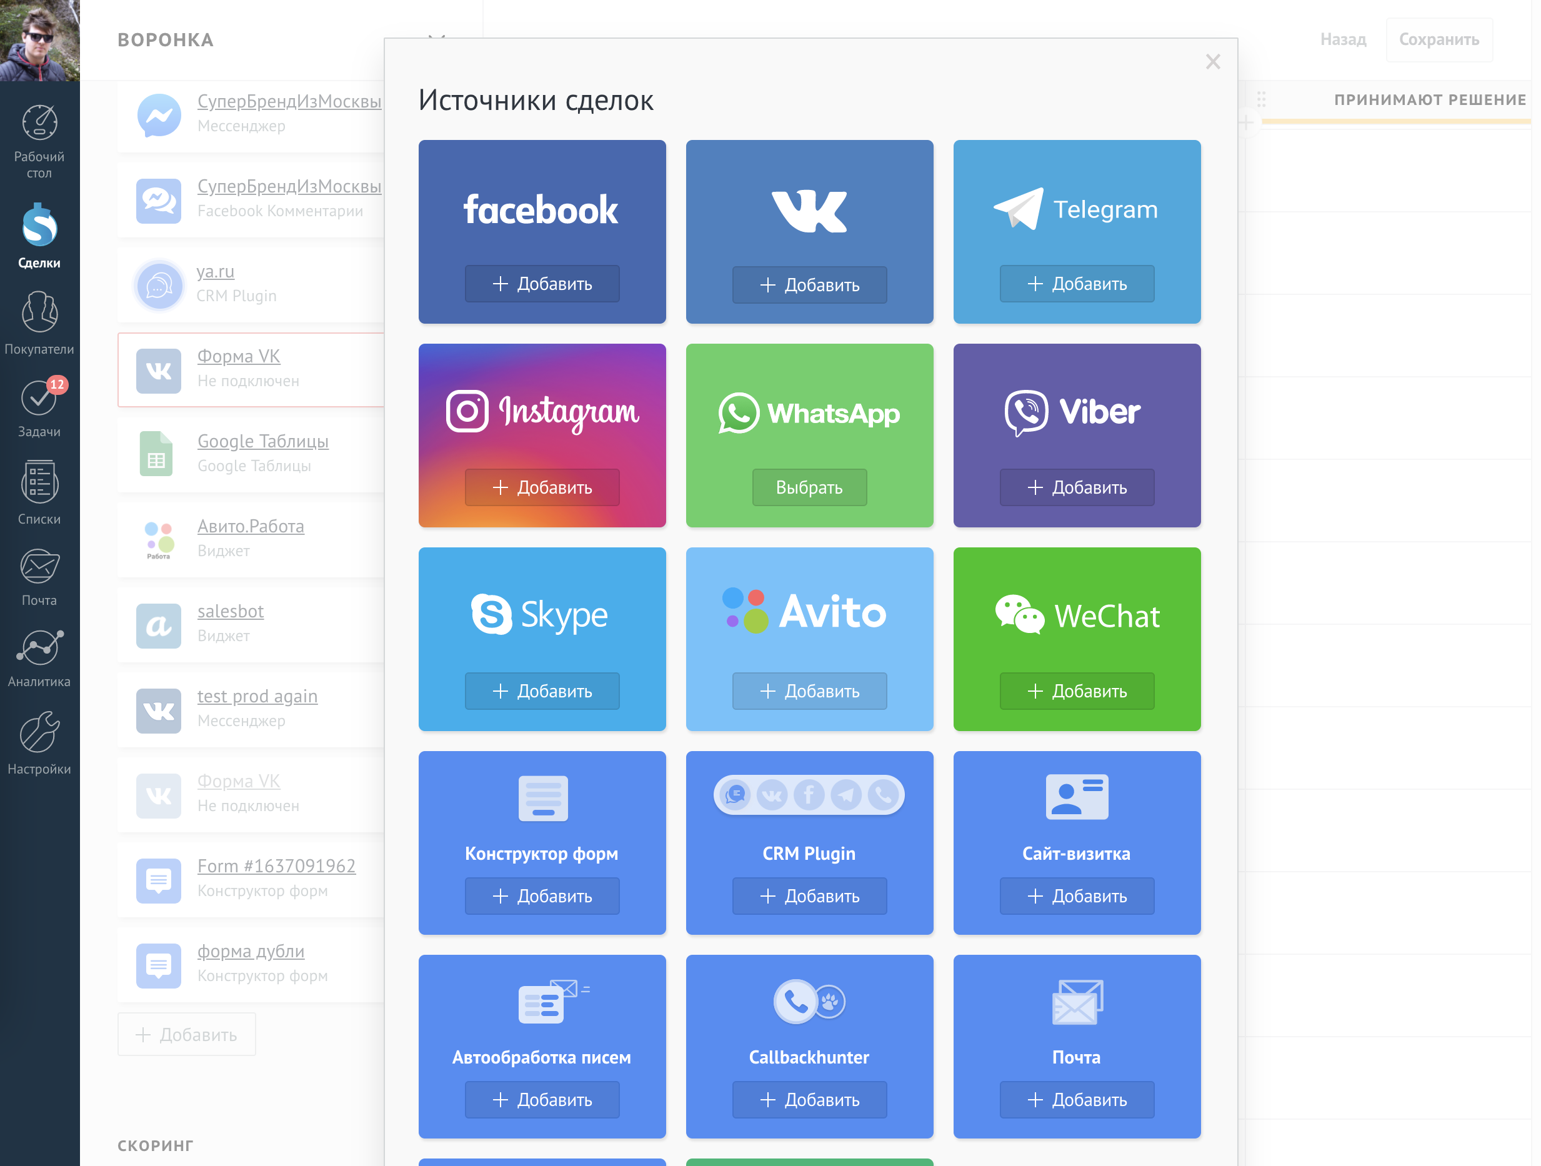Viewport: 1541px width, 1166px height.
Task: Click the Telegram paper plane logo
Action: [x=1019, y=208]
